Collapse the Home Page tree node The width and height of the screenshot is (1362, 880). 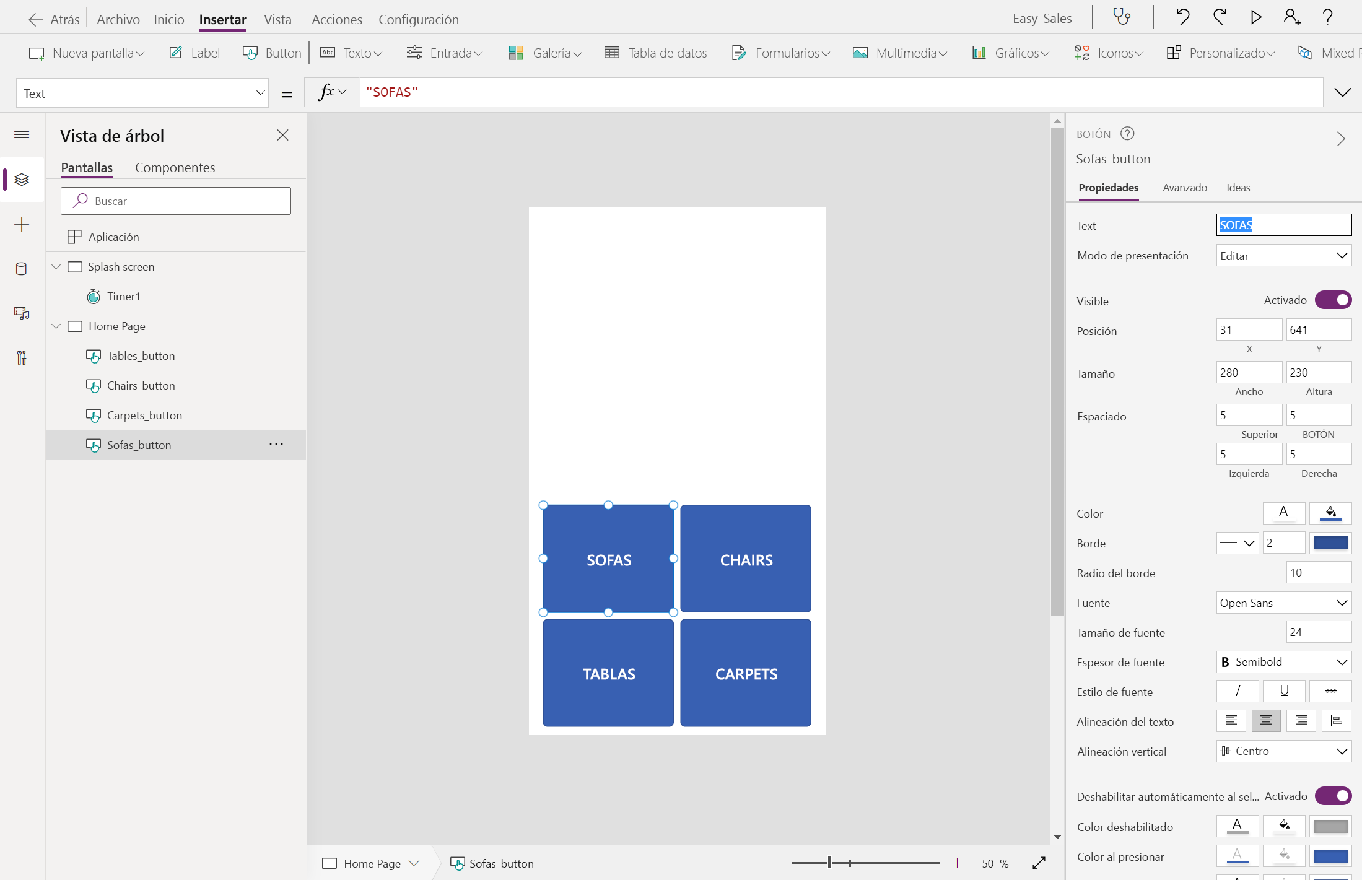click(56, 326)
